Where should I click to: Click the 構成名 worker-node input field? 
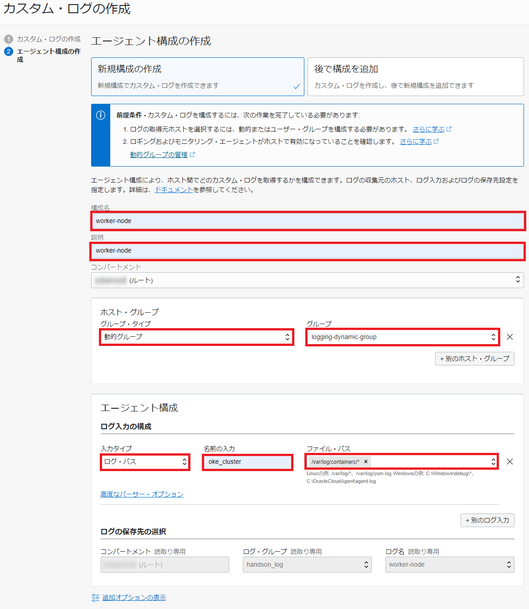(x=308, y=221)
